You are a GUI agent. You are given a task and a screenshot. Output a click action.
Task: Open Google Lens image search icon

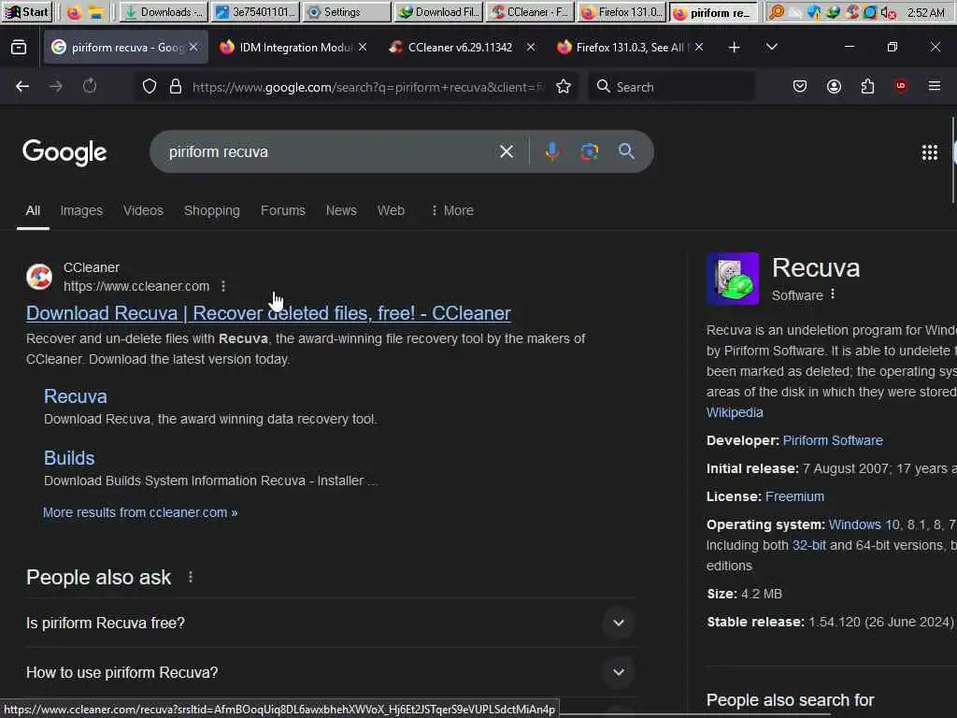pyautogui.click(x=589, y=151)
